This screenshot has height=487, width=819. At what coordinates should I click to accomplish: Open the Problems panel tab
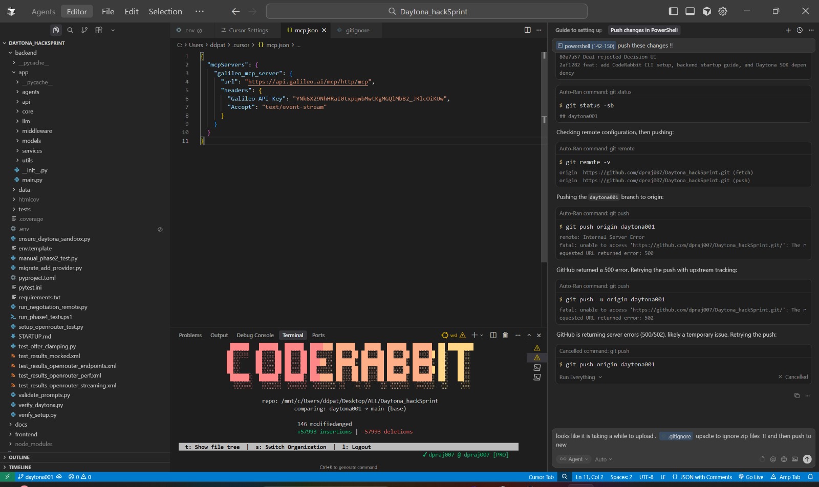pyautogui.click(x=190, y=335)
